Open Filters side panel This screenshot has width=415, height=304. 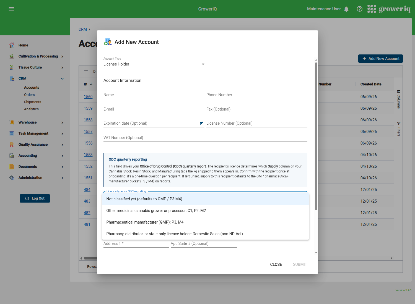tap(398, 129)
